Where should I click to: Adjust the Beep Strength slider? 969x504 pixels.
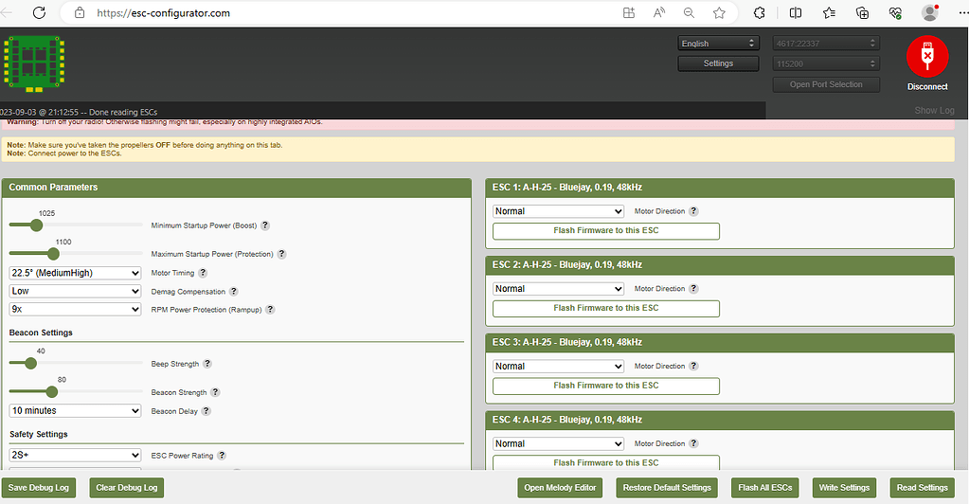[30, 363]
